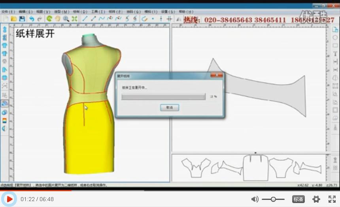Adjust the video volume slider
This screenshot has height=207, width=340.
pyautogui.click(x=273, y=199)
